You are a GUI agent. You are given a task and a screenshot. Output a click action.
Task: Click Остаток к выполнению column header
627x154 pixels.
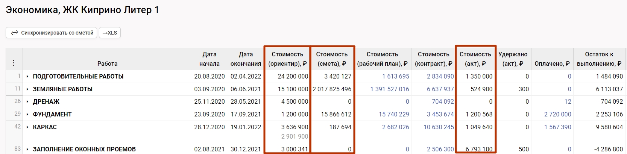[x=599, y=59]
